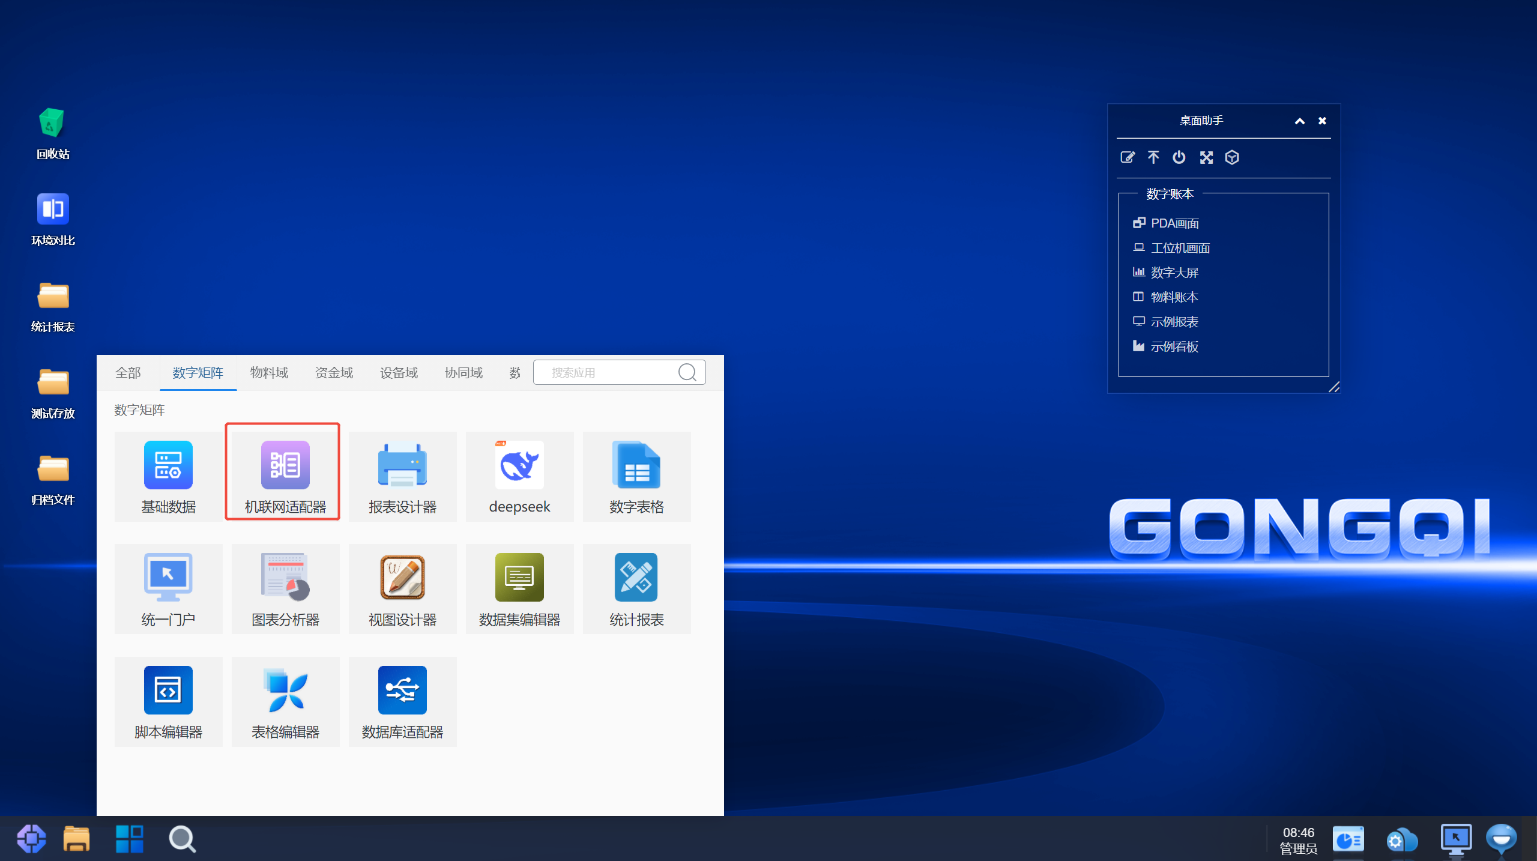Open 物料账本 link
The height and width of the screenshot is (861, 1537).
[1165, 297]
